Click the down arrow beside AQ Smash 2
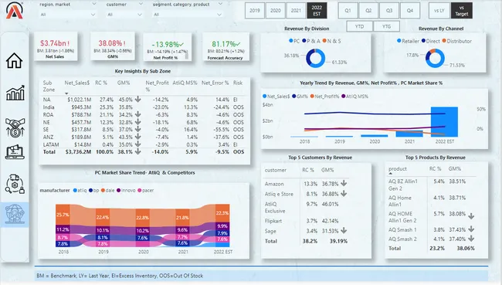Screen dimensions: 502x285 [471, 239]
